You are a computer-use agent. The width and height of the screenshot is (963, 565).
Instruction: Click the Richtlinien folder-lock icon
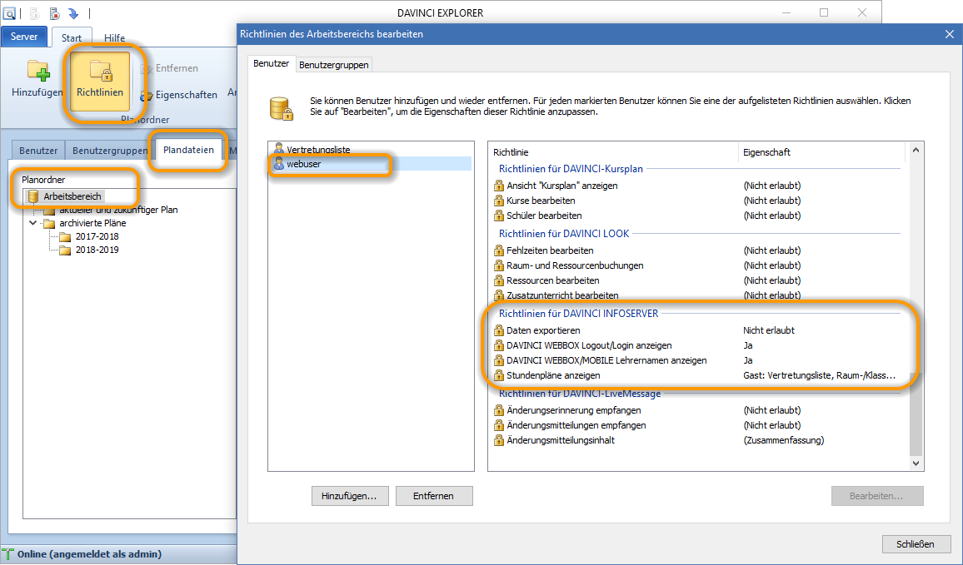click(x=100, y=70)
